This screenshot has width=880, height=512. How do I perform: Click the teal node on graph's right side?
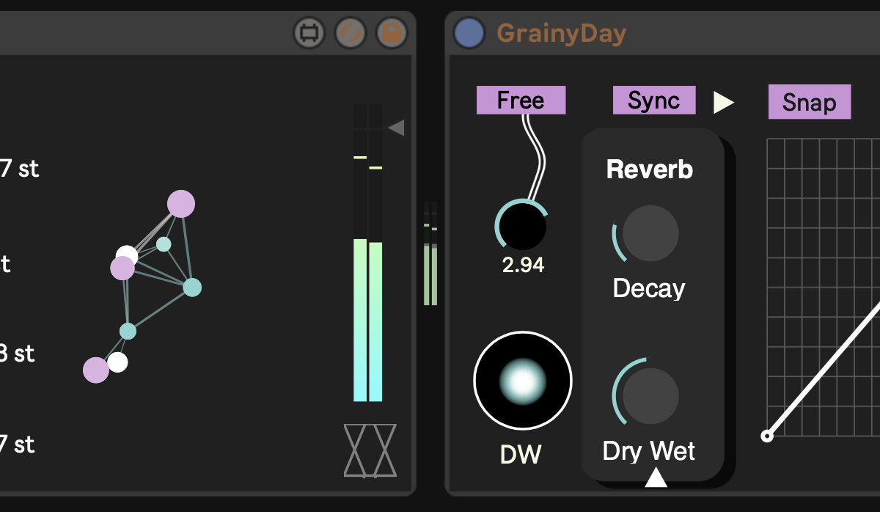tap(192, 287)
